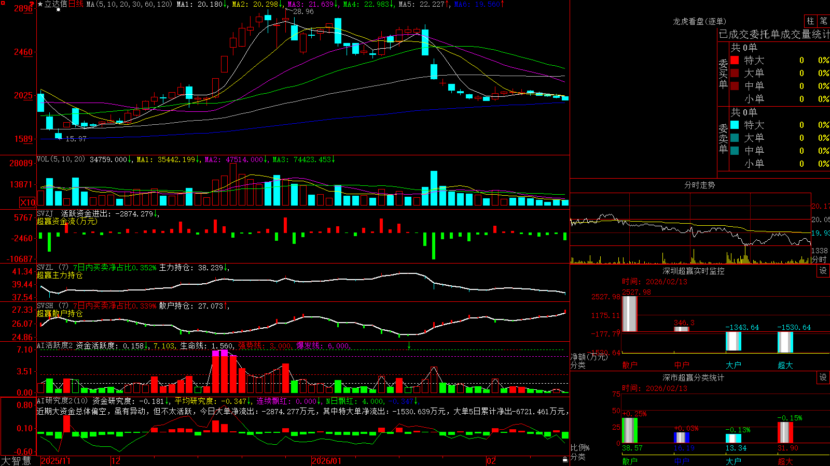This screenshot has height=466, width=830.
Task: Click the 2026/01 date marker on the timeline
Action: (327, 461)
